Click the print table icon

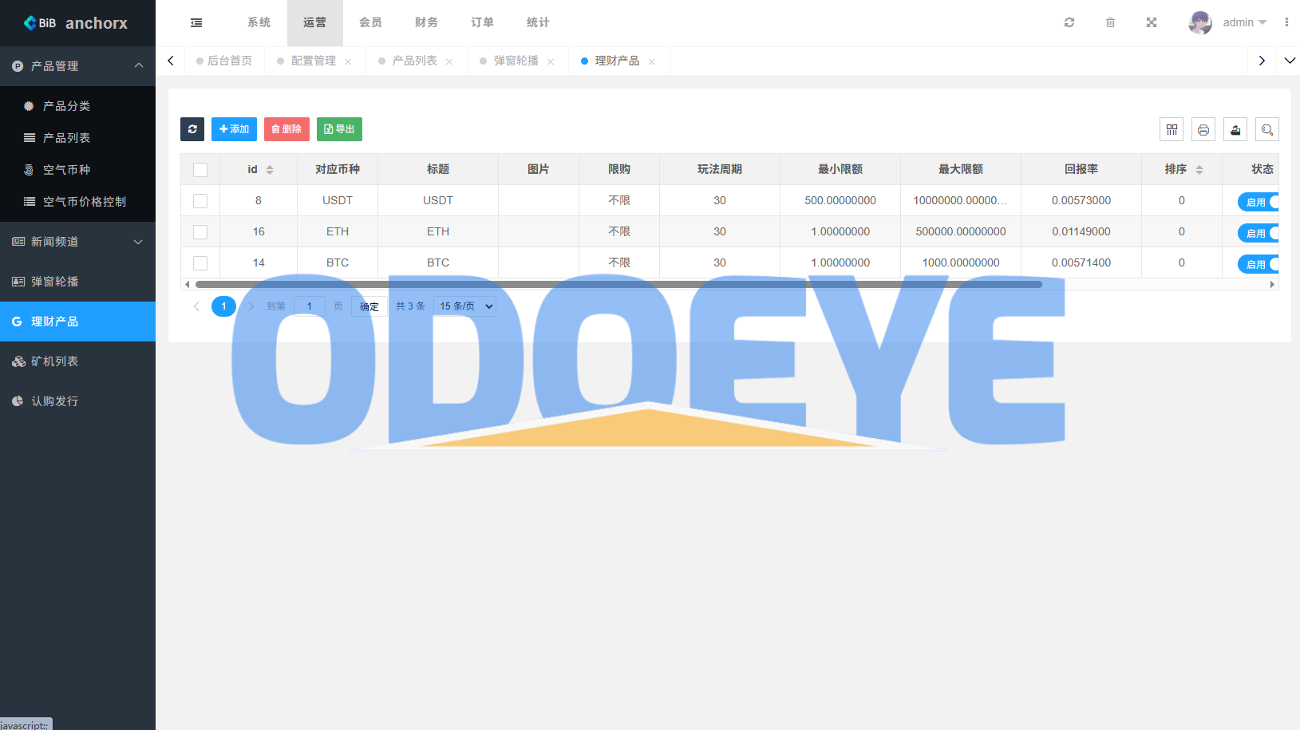pyautogui.click(x=1203, y=129)
